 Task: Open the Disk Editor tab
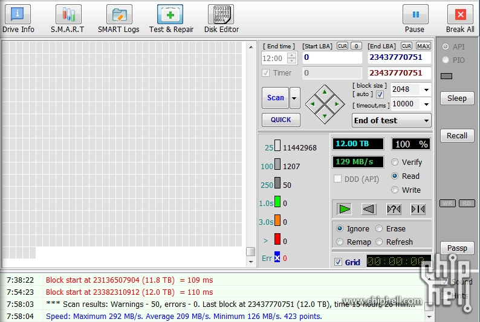(221, 18)
